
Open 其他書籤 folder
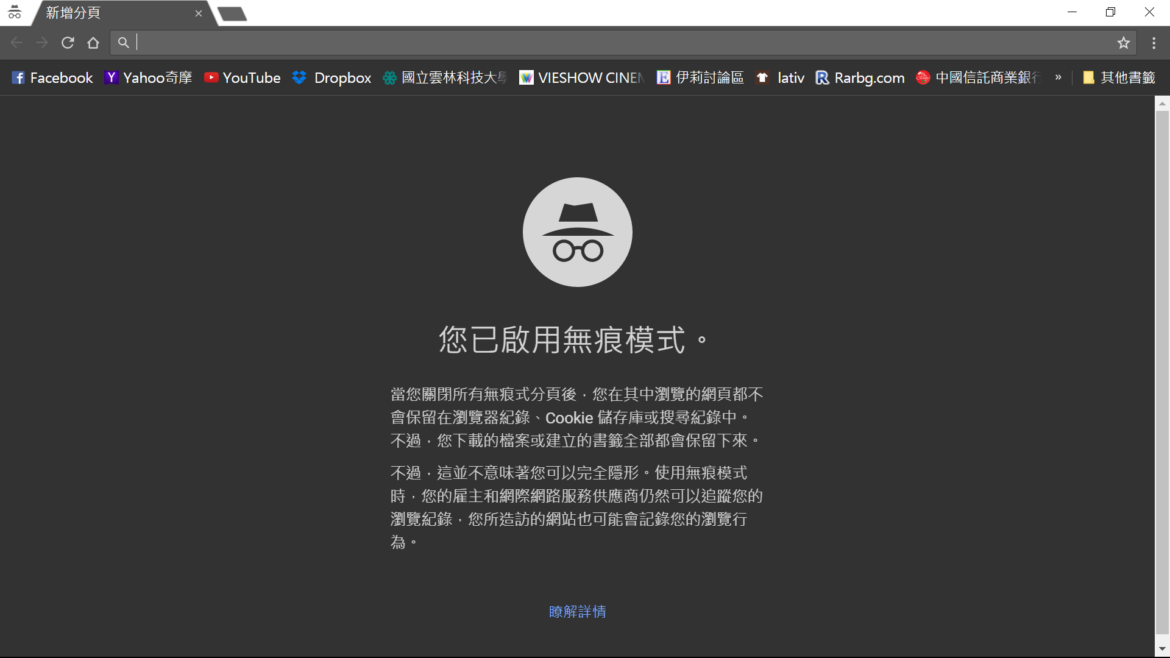pos(1119,78)
